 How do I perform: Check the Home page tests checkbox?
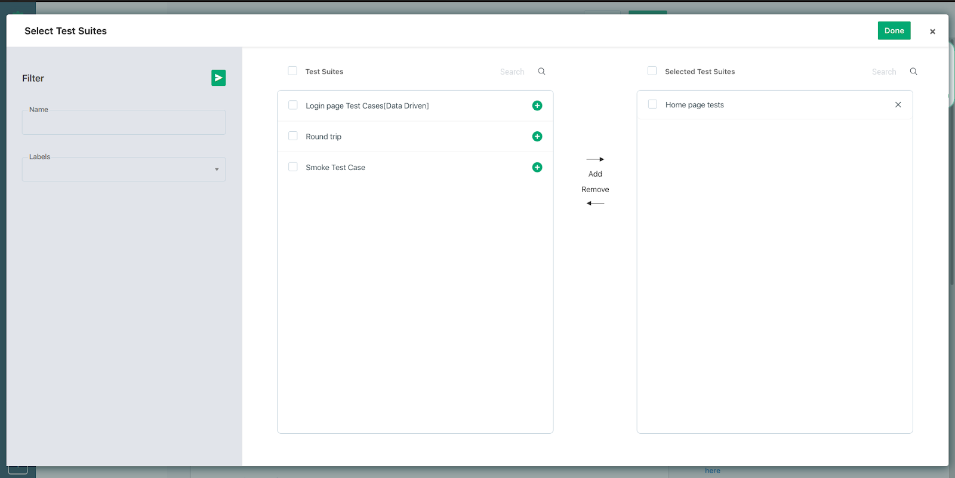coord(653,104)
